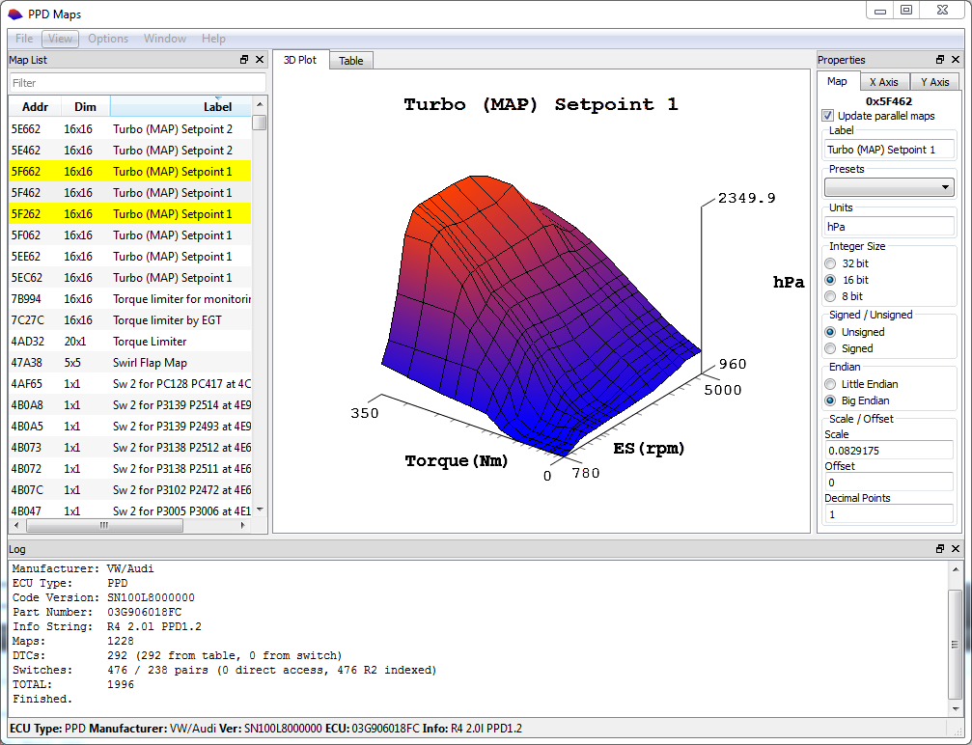Open the X Axis properties tab
Image resolution: width=972 pixels, height=745 pixels.
882,83
